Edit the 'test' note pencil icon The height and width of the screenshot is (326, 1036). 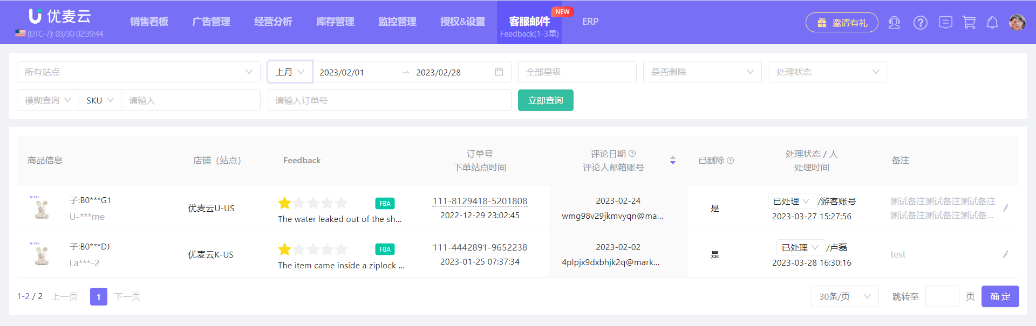(x=1006, y=254)
